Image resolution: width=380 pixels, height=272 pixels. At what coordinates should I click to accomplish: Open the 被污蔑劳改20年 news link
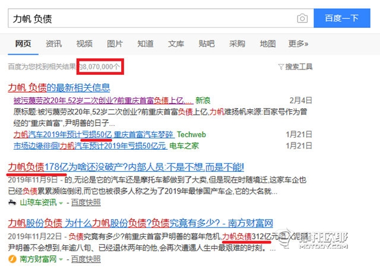103,100
